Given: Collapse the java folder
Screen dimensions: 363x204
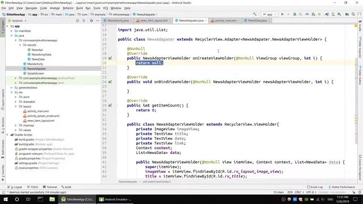Looking at the screenshot, I should pyautogui.click(x=11, y=36).
